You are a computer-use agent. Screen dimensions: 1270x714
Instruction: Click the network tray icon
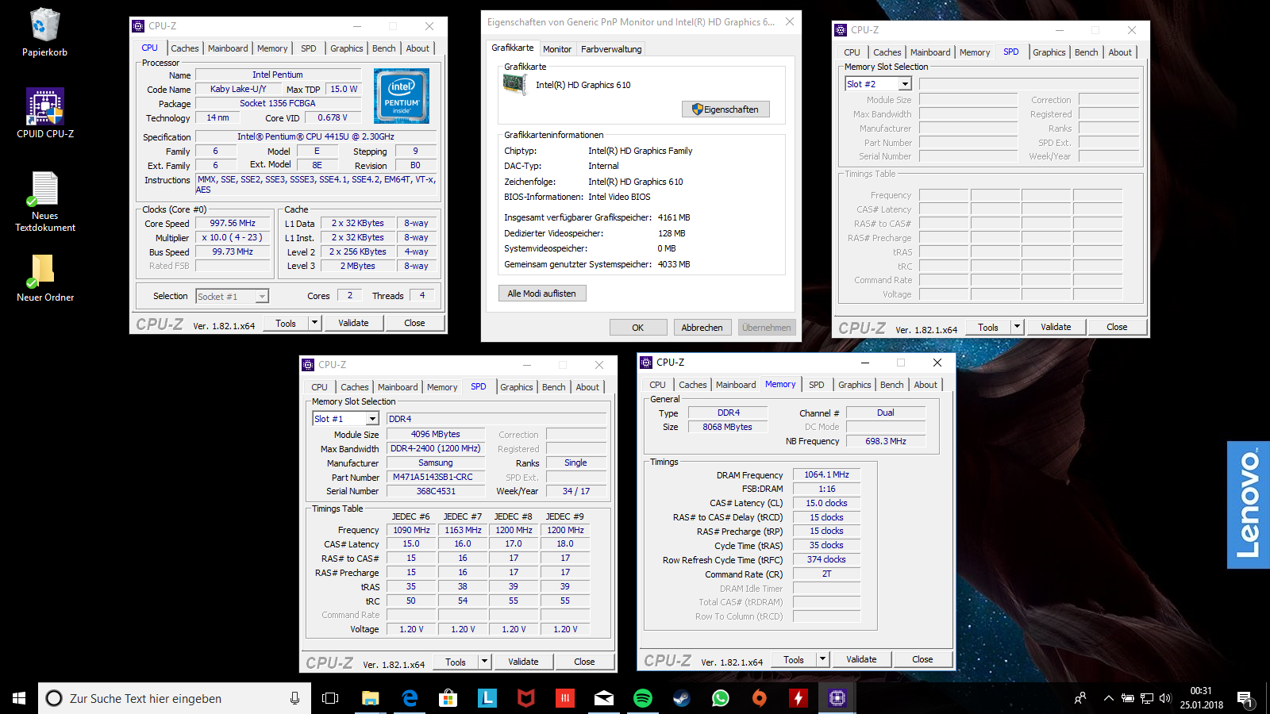pyautogui.click(x=1147, y=698)
